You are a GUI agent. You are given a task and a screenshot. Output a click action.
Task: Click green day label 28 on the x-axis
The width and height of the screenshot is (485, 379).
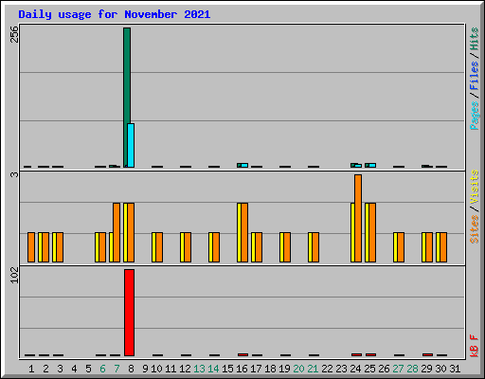point(412,369)
